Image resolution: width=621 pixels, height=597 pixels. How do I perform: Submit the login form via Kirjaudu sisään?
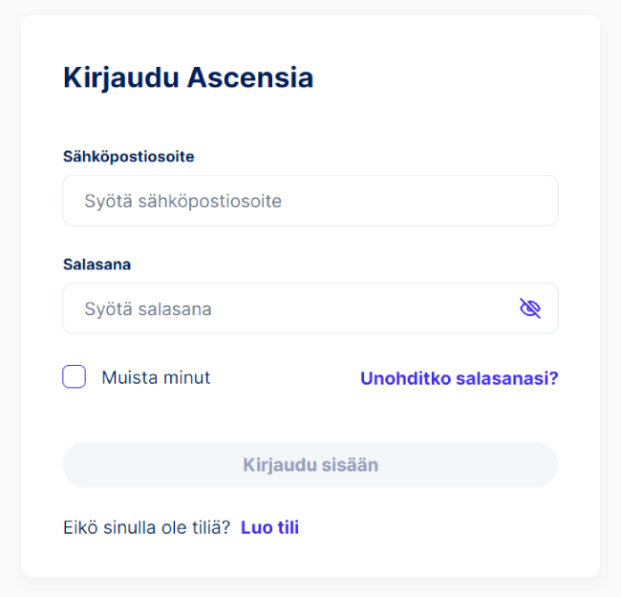tap(310, 465)
